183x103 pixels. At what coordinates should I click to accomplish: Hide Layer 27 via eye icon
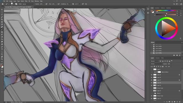click(x=152, y=80)
